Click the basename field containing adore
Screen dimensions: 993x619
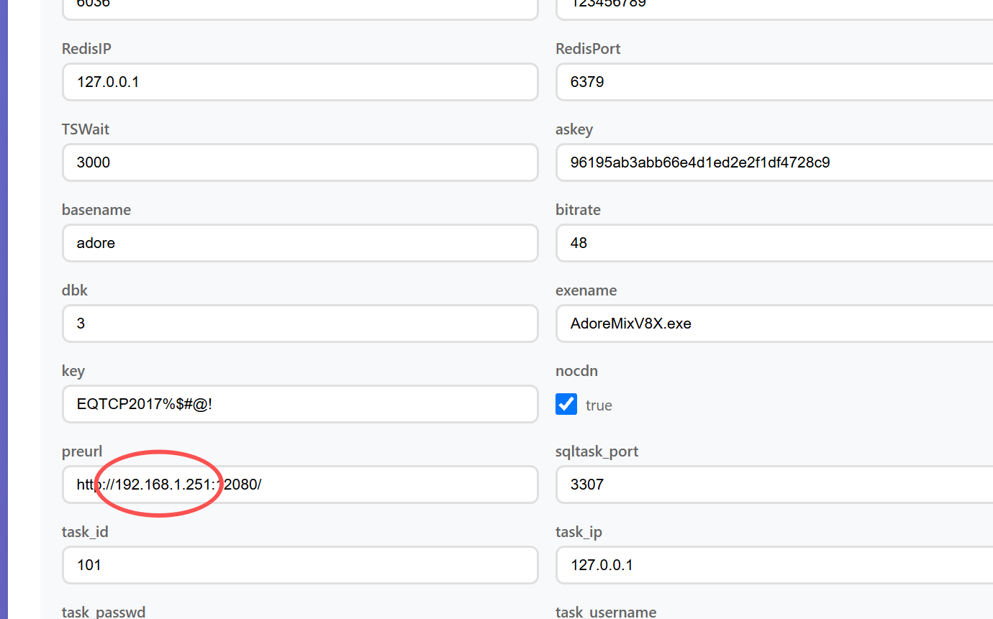300,243
